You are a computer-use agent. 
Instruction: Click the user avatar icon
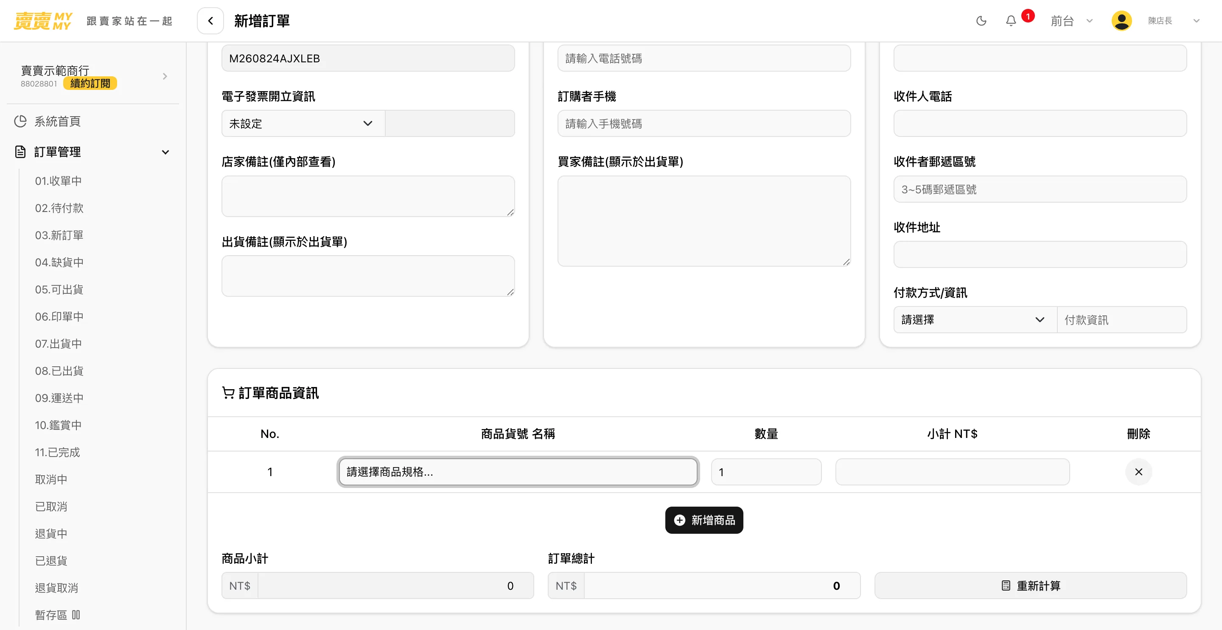coord(1121,21)
